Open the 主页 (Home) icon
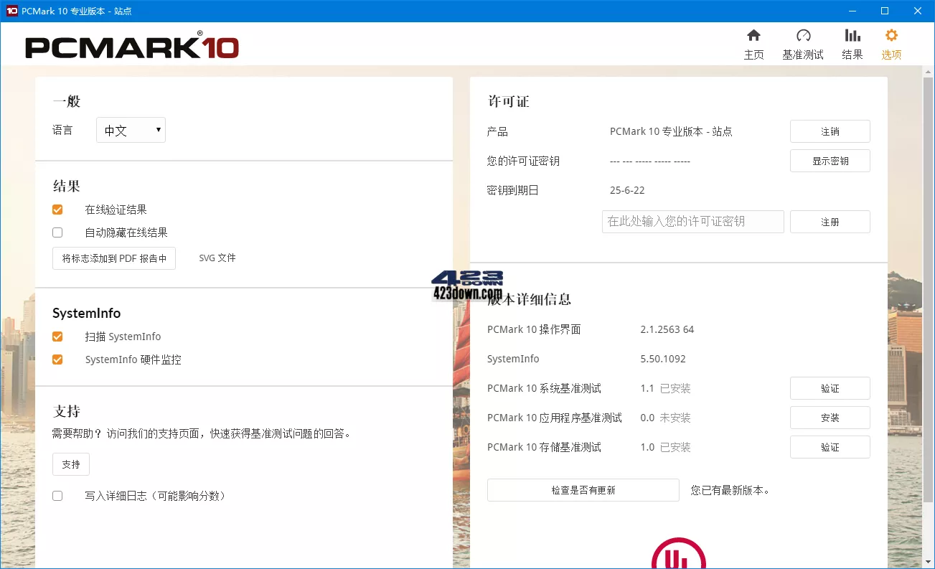935x569 pixels. (753, 43)
